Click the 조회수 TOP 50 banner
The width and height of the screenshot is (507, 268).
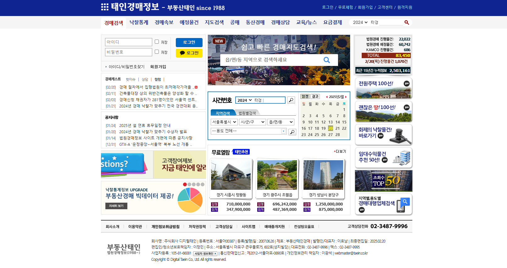point(383,181)
